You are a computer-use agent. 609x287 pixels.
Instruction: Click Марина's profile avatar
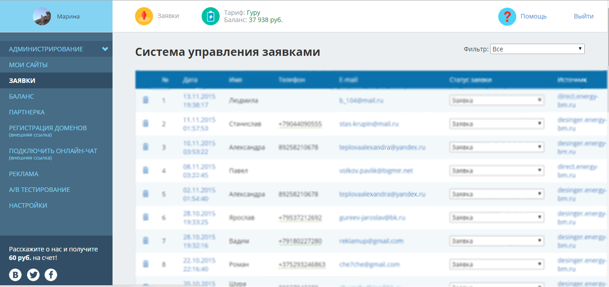coord(42,16)
